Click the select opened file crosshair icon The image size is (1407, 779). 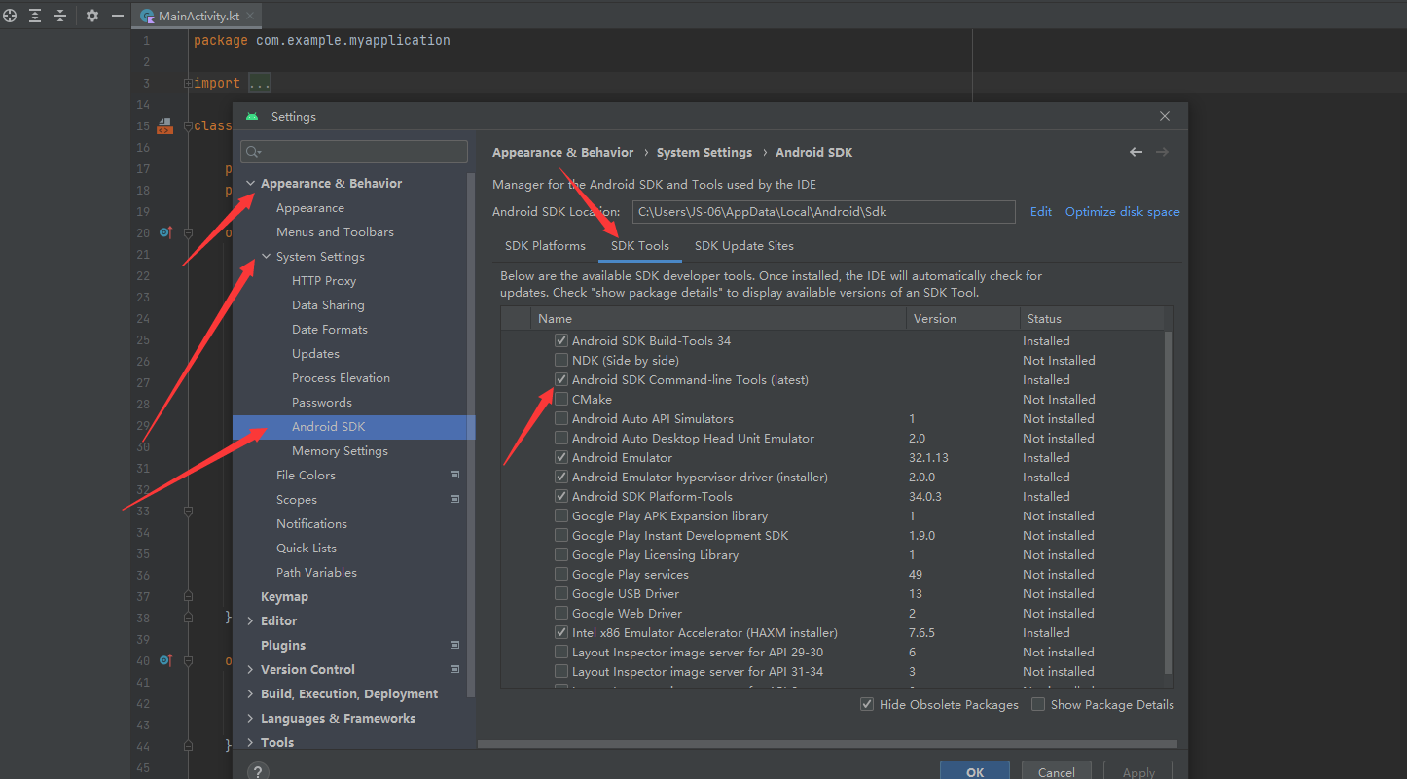10,16
